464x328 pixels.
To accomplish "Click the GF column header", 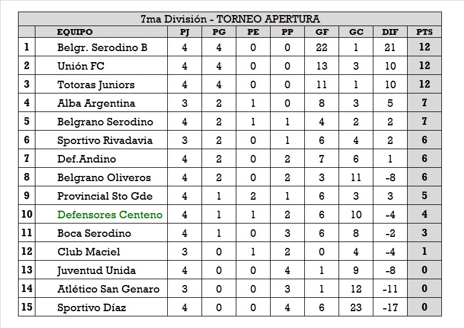I will pyautogui.click(x=321, y=33).
